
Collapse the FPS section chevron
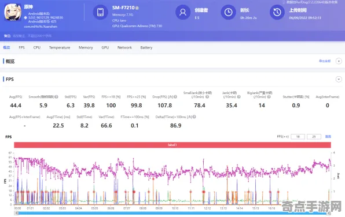339,79
